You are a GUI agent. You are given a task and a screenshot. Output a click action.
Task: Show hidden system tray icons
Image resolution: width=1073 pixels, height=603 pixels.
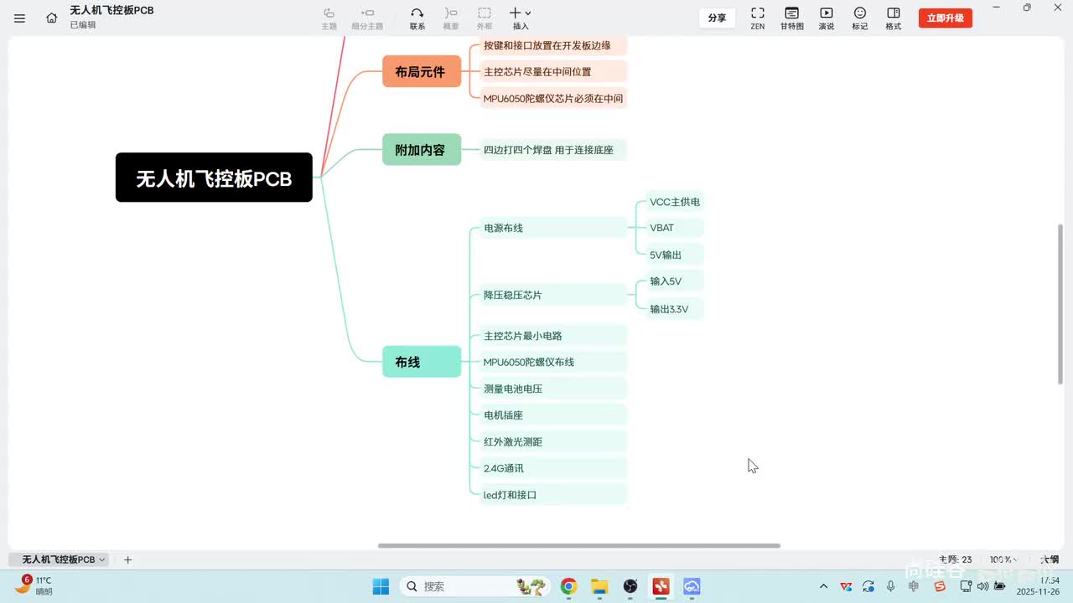point(823,586)
